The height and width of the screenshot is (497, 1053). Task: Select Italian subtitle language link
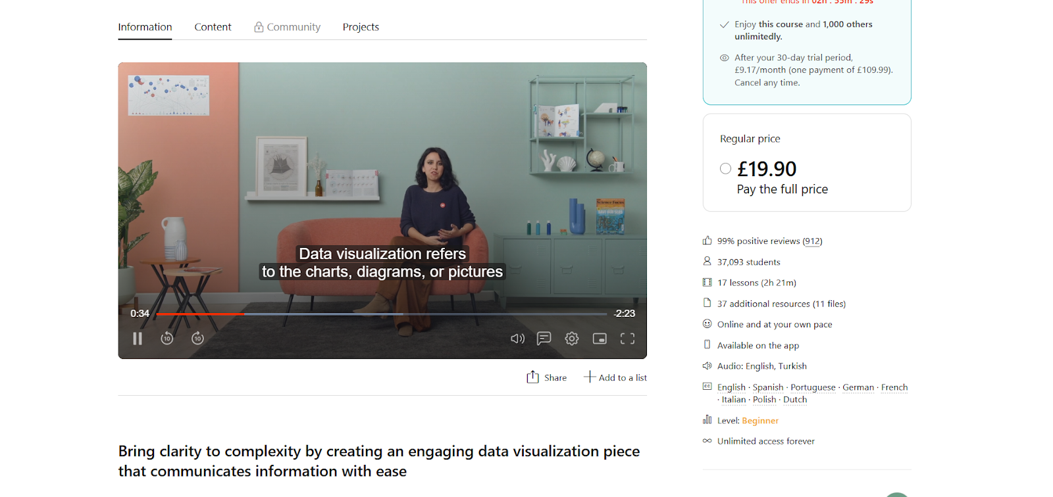(x=734, y=400)
